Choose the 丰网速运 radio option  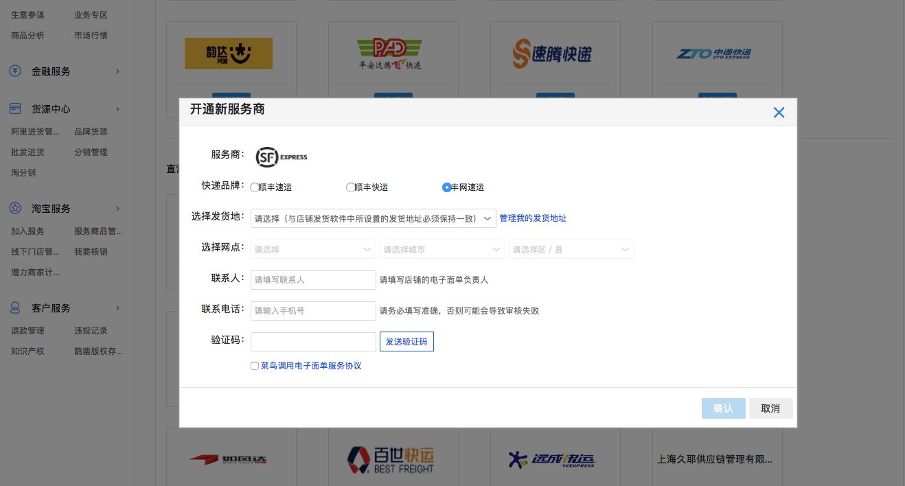click(447, 187)
